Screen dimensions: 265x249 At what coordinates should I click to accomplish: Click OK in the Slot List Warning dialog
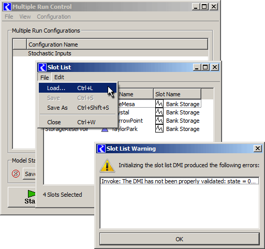pyautogui.click(x=180, y=239)
